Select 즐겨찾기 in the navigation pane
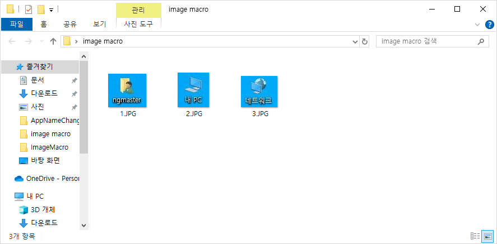 tap(40, 66)
